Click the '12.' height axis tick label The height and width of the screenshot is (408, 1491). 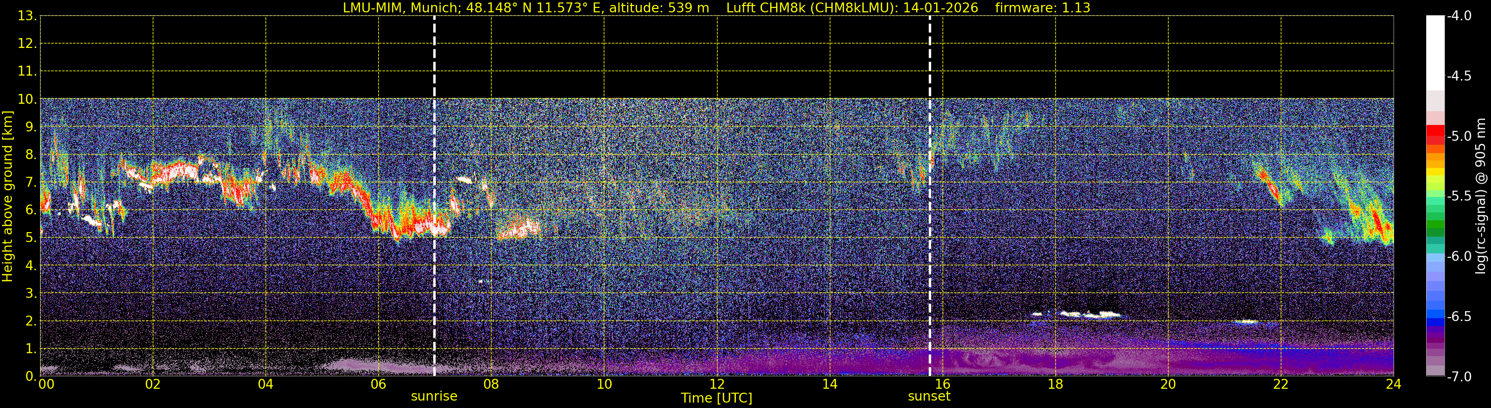pyautogui.click(x=27, y=43)
